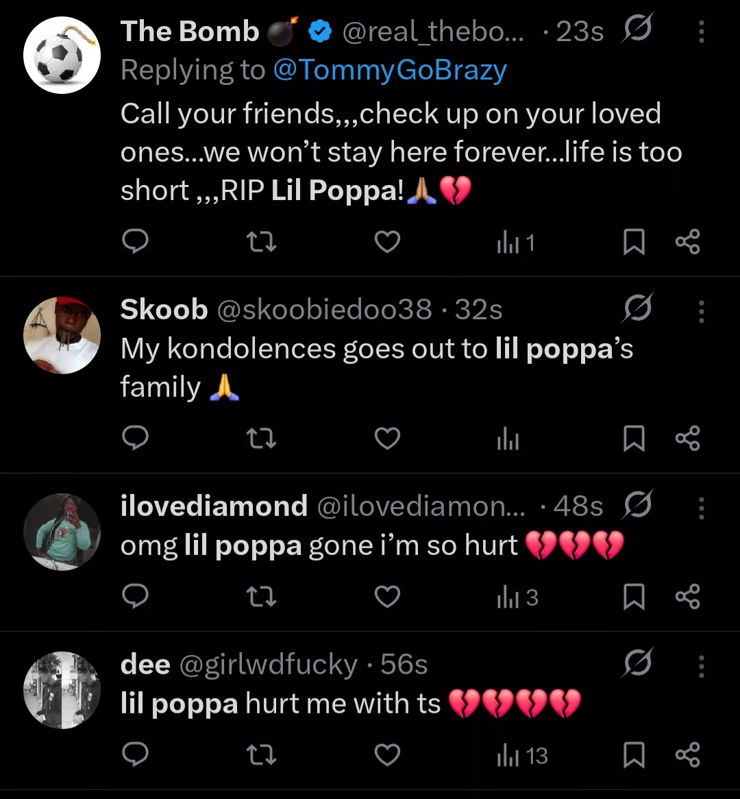Expand the three-dot menu on dee's reply
Screen dimensions: 740x799
click(x=701, y=665)
